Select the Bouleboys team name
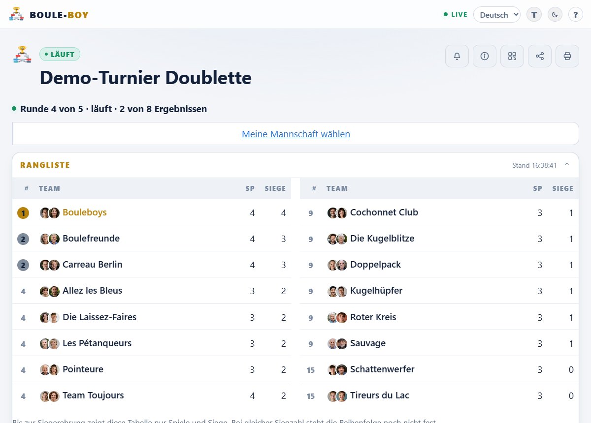591x423 pixels. pyautogui.click(x=85, y=212)
